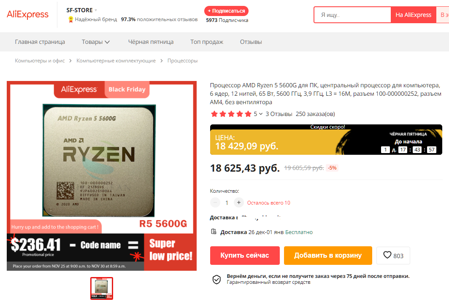The height and width of the screenshot is (307, 449).
Task: Click the Добавить в корзину button
Action: coord(328,256)
